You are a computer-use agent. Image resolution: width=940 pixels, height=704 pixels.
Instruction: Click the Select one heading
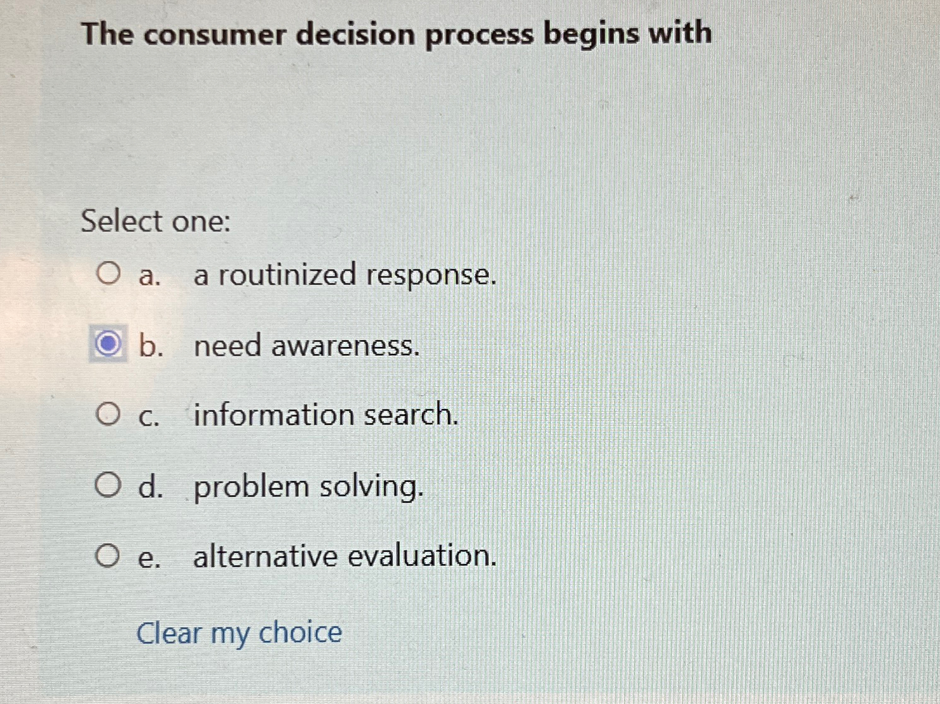[156, 222]
